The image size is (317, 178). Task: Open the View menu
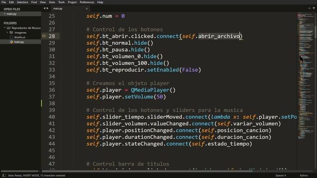43,2
